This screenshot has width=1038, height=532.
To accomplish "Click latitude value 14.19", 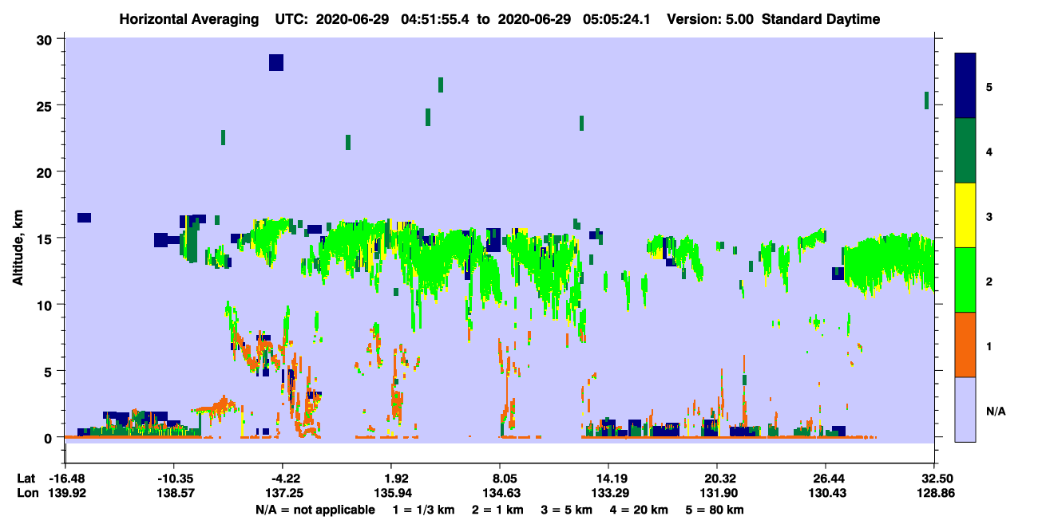I will (608, 479).
